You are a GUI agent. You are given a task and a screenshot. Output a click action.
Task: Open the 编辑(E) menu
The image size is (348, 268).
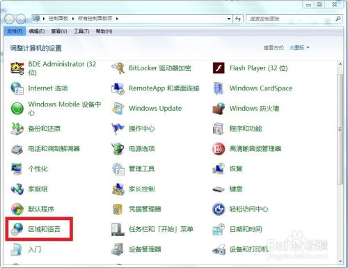click(x=36, y=31)
